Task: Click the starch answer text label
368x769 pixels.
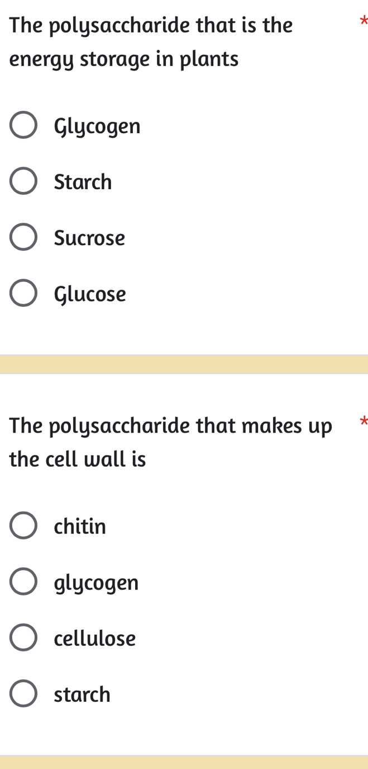Action: coord(81,693)
